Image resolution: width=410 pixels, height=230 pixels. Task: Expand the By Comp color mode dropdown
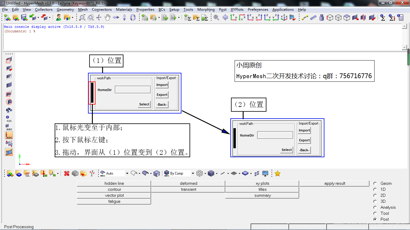(193, 173)
